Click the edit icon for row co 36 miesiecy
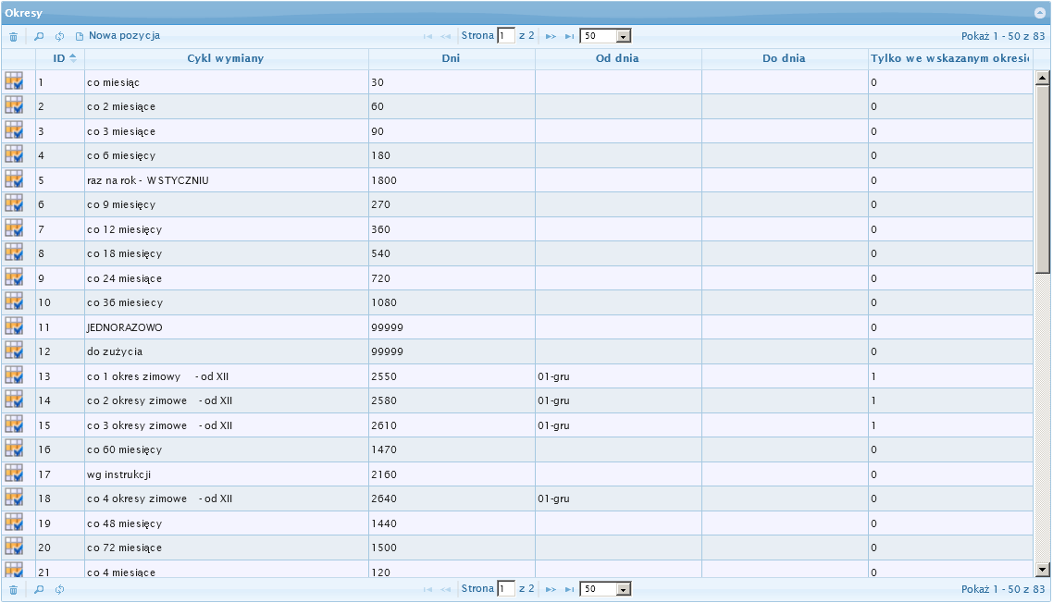Viewport: 1053px width, 603px height. tap(14, 302)
